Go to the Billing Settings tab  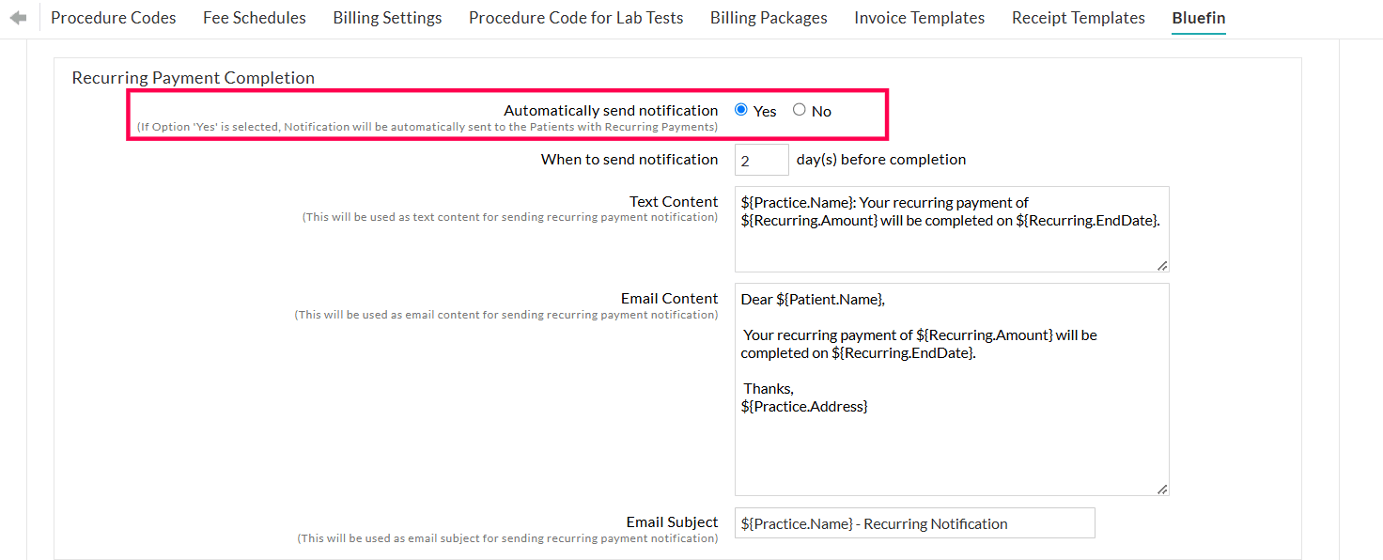[387, 18]
